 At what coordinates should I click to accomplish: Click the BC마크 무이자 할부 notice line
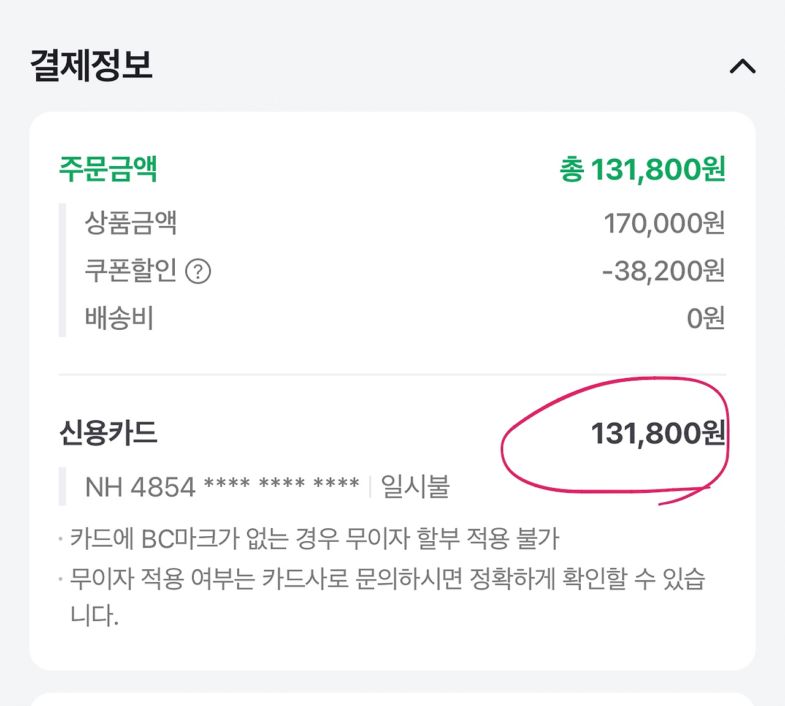click(x=314, y=539)
